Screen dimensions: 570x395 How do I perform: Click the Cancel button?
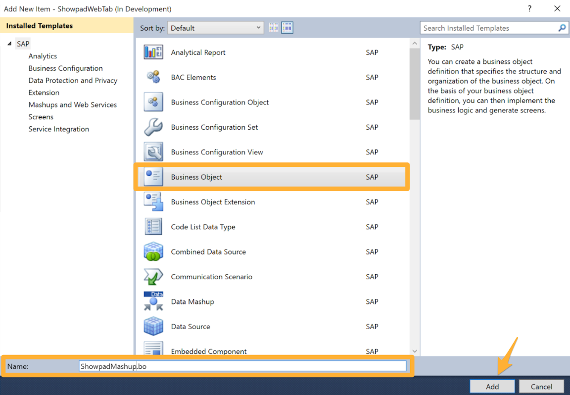[x=541, y=386]
